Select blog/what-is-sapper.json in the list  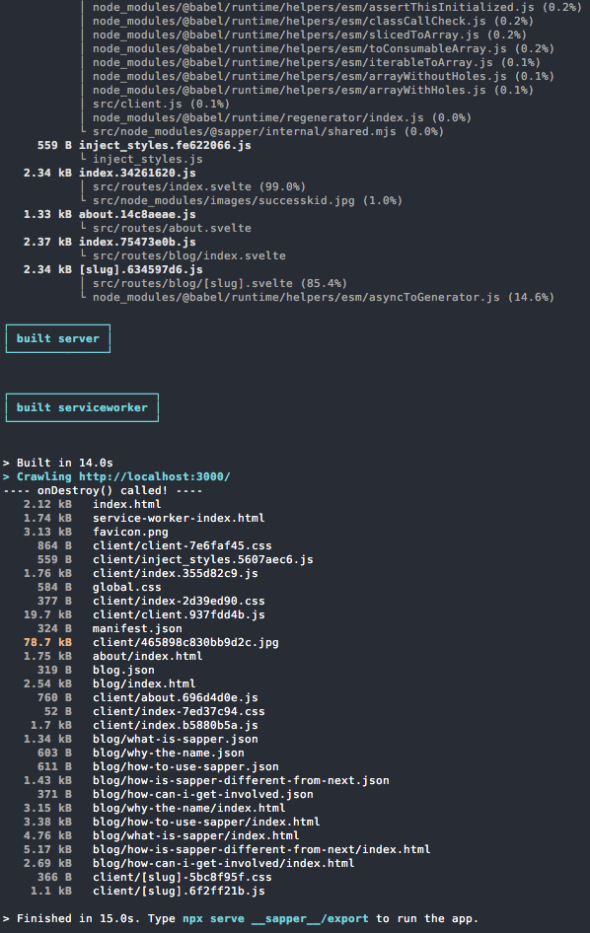[176, 739]
